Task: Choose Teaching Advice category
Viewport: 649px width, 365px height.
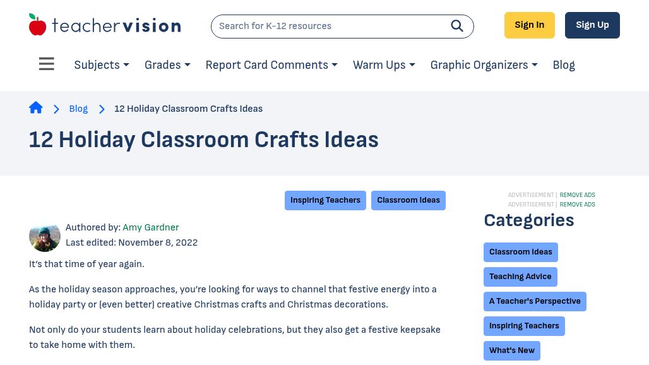Action: click(x=520, y=277)
